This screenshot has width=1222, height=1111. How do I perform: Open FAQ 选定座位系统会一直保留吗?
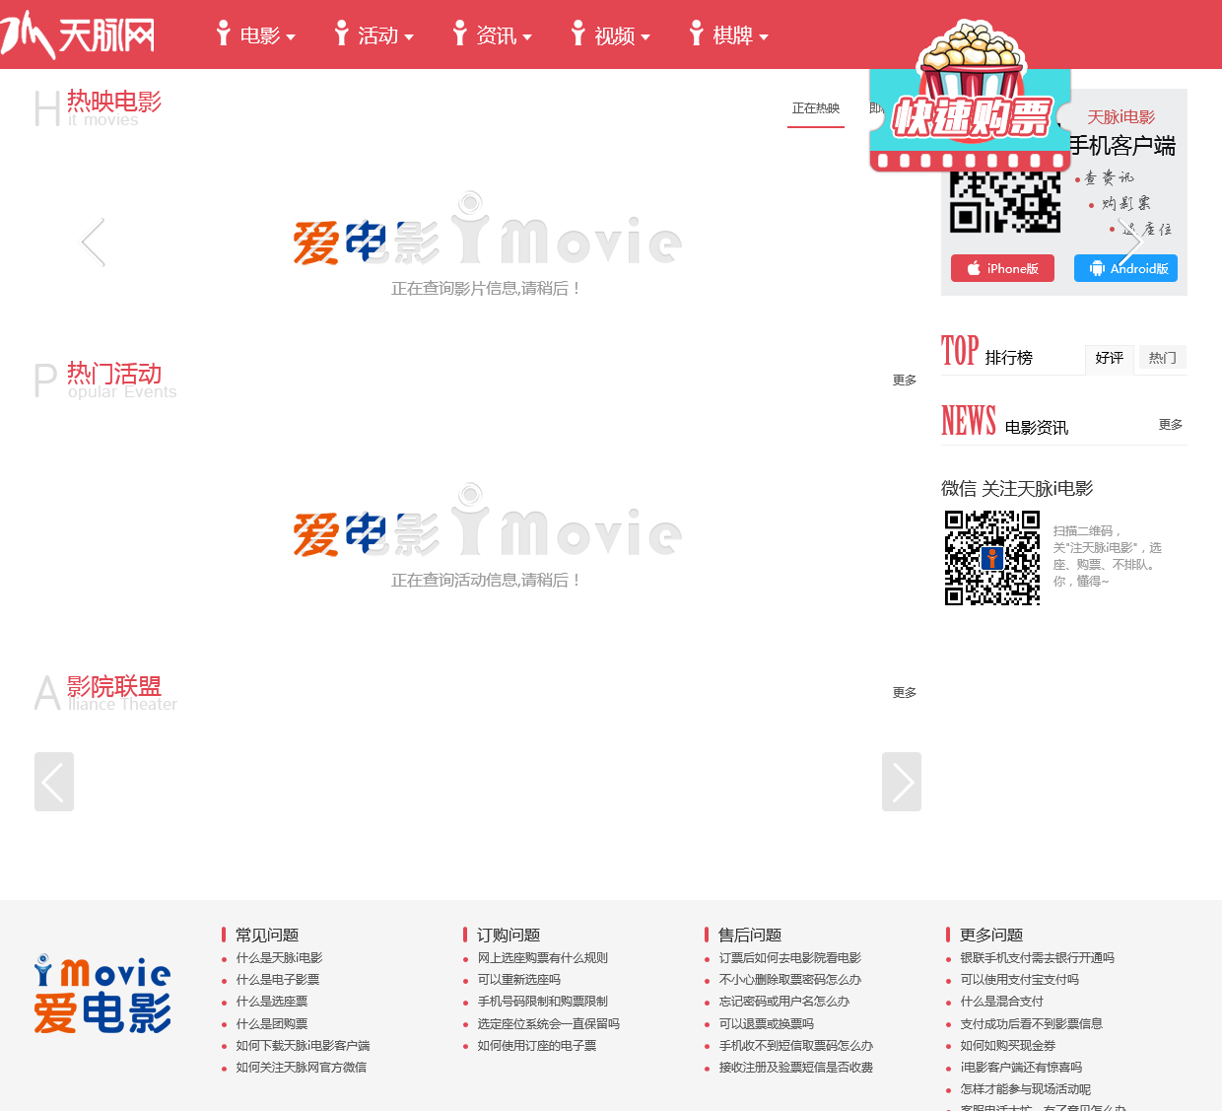pyautogui.click(x=549, y=1024)
